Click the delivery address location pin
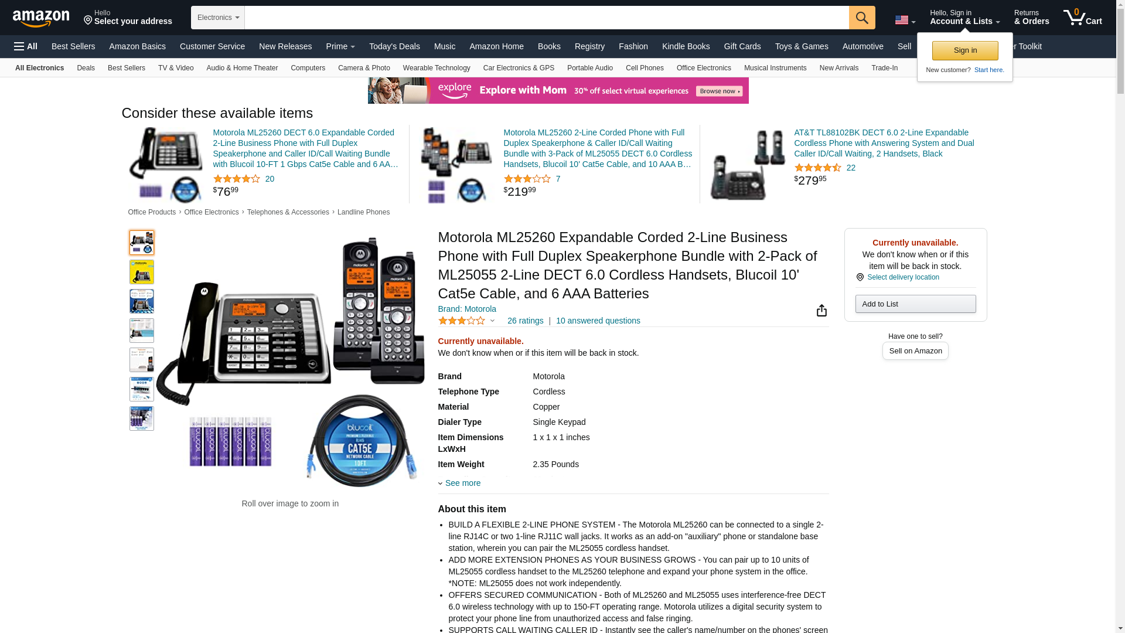The height and width of the screenshot is (633, 1125). tap(88, 21)
